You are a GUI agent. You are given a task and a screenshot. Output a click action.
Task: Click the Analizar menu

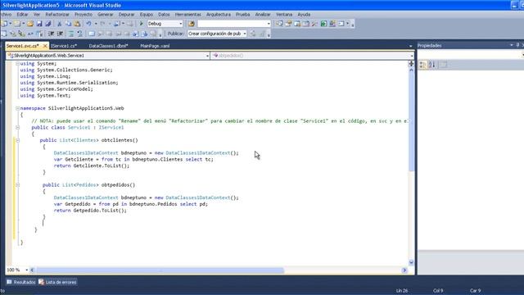(263, 15)
